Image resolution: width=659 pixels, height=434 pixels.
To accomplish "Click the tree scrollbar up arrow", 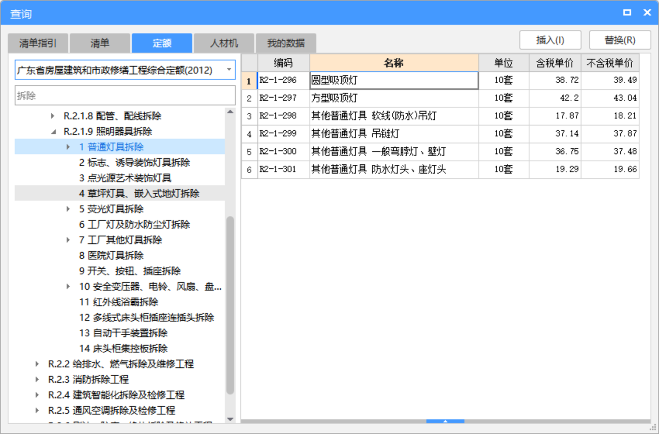I will (231, 112).
